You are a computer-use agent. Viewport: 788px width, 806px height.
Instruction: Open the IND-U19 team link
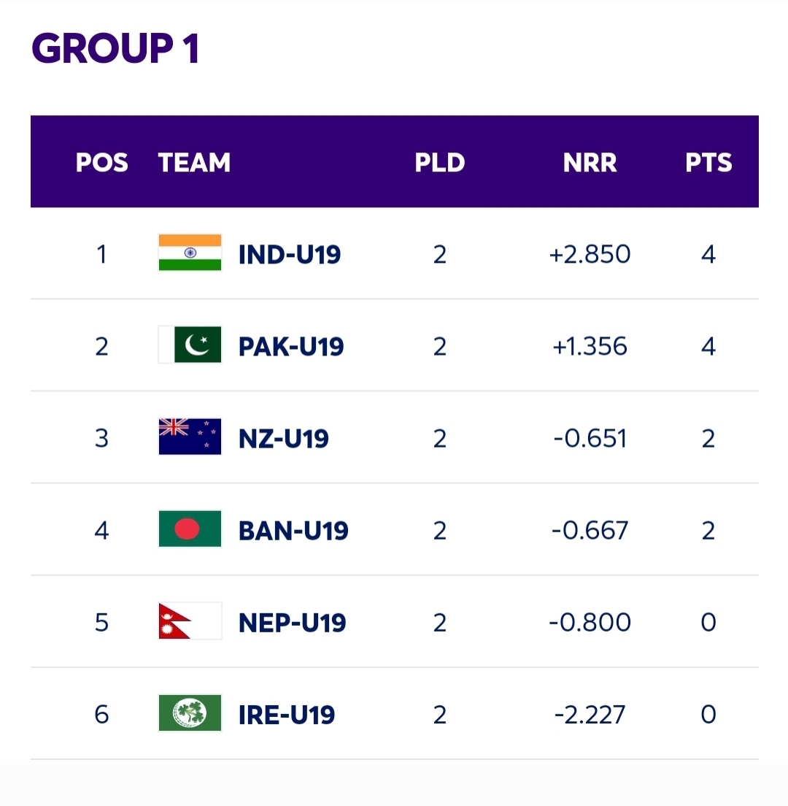tap(289, 255)
